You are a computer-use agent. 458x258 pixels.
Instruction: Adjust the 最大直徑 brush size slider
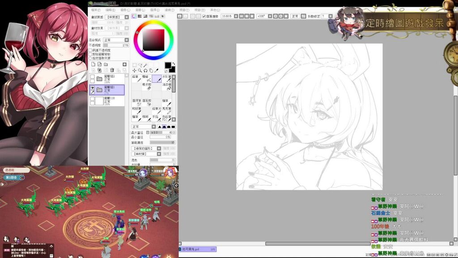pyautogui.click(x=163, y=133)
